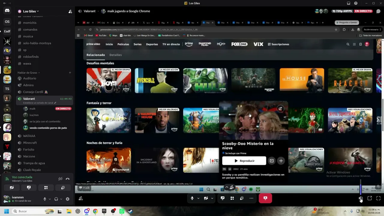Toggle fullscreen for the stream

(x=378, y=198)
